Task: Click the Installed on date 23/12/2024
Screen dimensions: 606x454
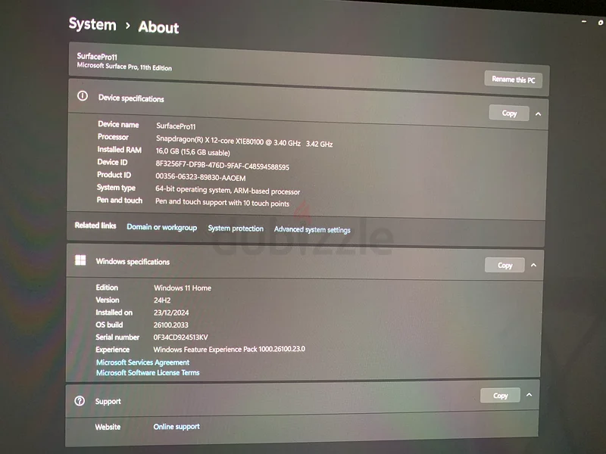Action: (x=171, y=313)
